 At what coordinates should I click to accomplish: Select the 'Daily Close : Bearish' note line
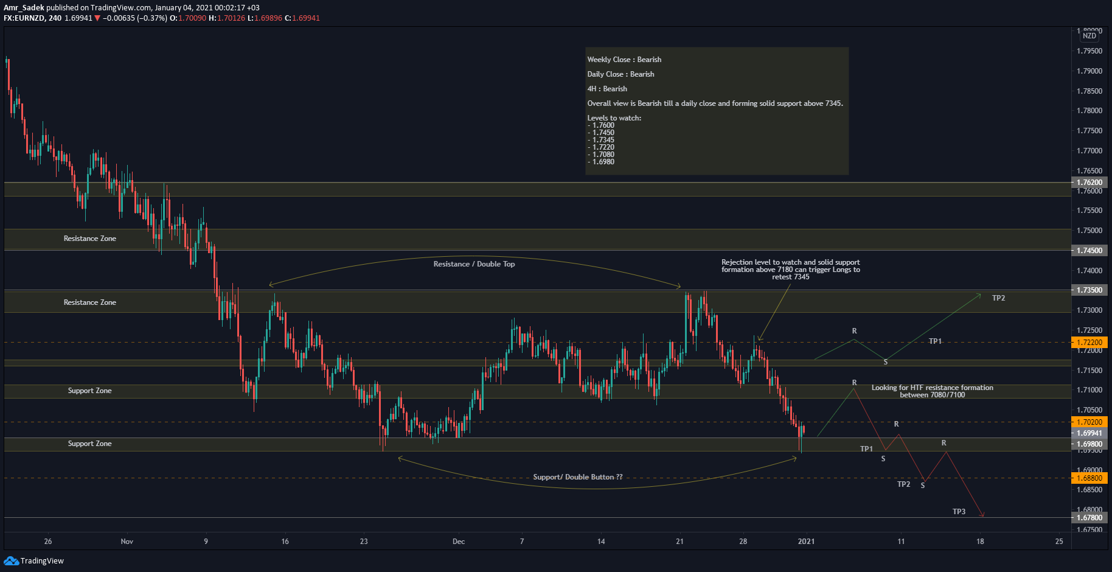(x=620, y=74)
